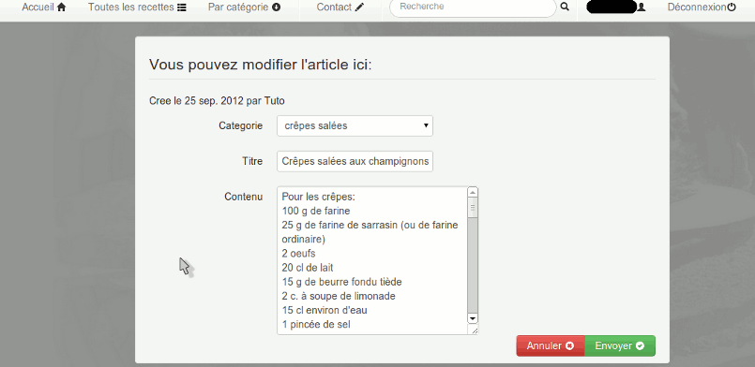This screenshot has width=755, height=367.
Task: Click the user profile icon in navbar
Action: [641, 7]
